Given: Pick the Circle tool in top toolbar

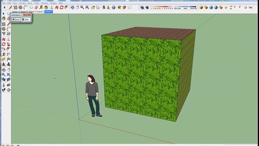Looking at the screenshot, I should click(x=20, y=7).
